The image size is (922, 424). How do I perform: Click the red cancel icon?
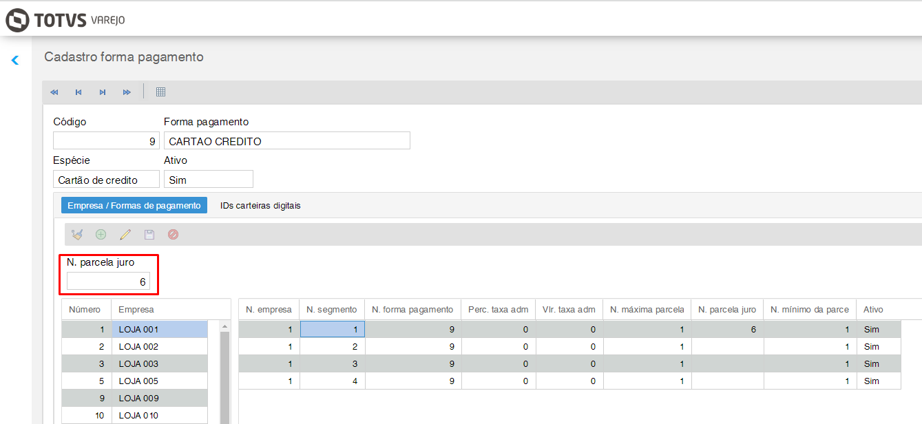[x=174, y=235]
